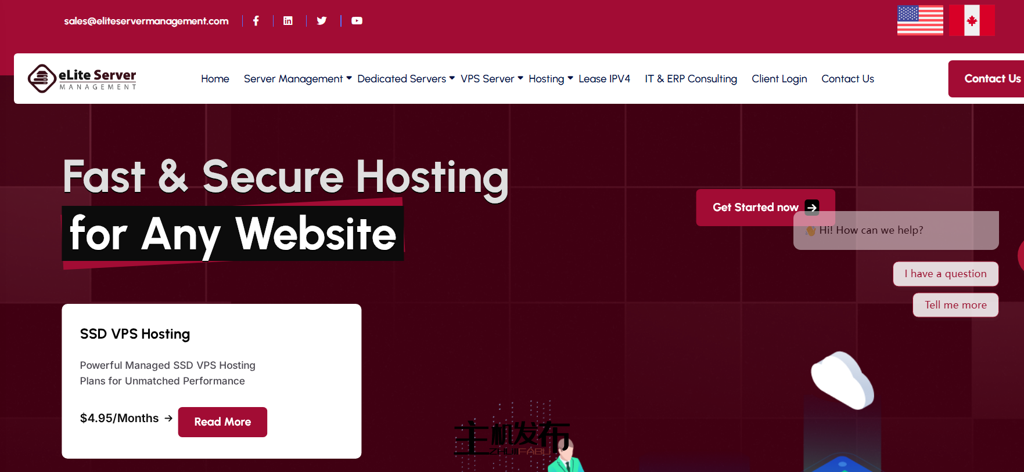
Task: Open the YouTube social icon
Action: coord(357,21)
